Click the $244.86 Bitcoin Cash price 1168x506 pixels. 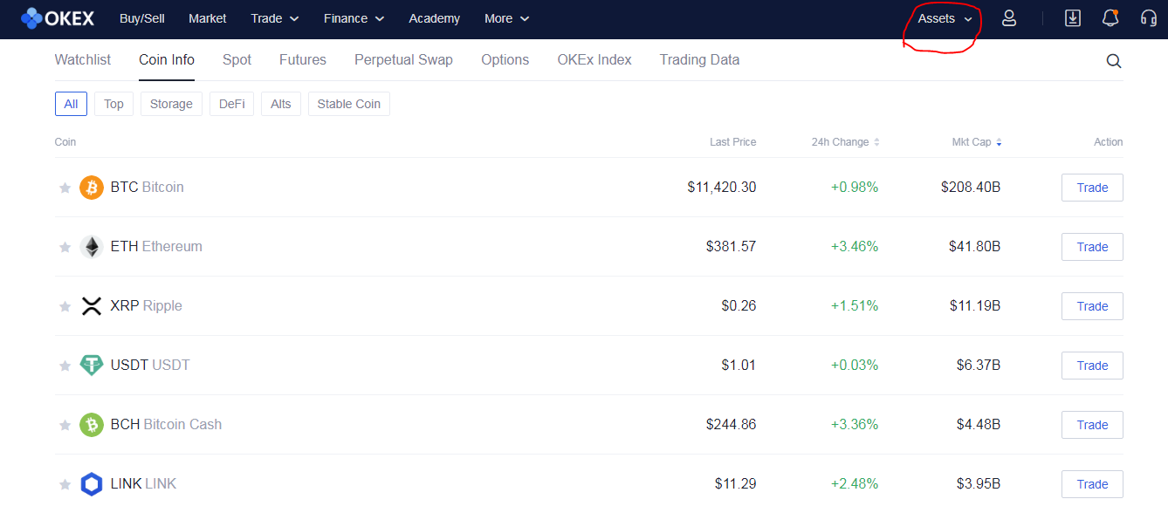click(x=732, y=425)
